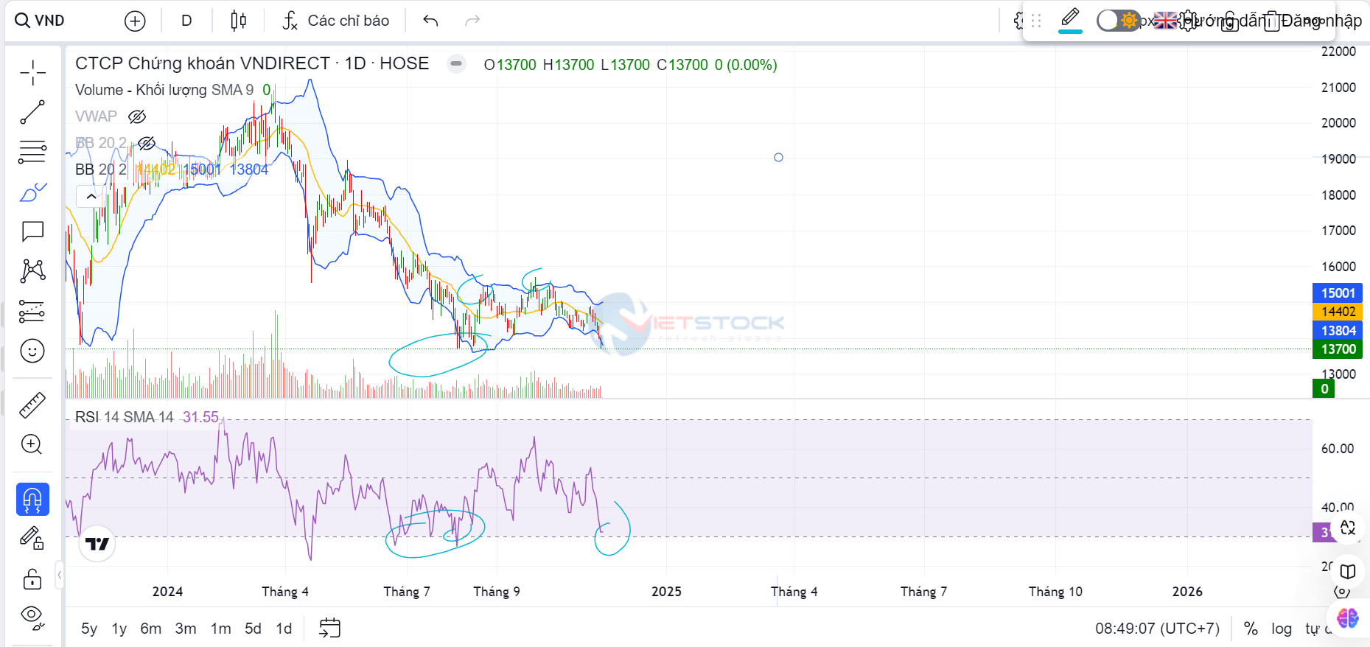Click the compare or add symbol plus icon
This screenshot has height=647, width=1370.
tap(135, 21)
